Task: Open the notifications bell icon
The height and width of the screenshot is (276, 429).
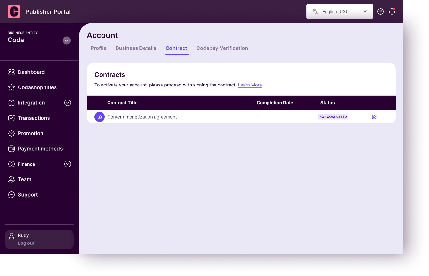Action: 392,11
